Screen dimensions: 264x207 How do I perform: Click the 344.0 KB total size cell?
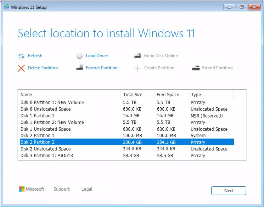[x=132, y=149]
